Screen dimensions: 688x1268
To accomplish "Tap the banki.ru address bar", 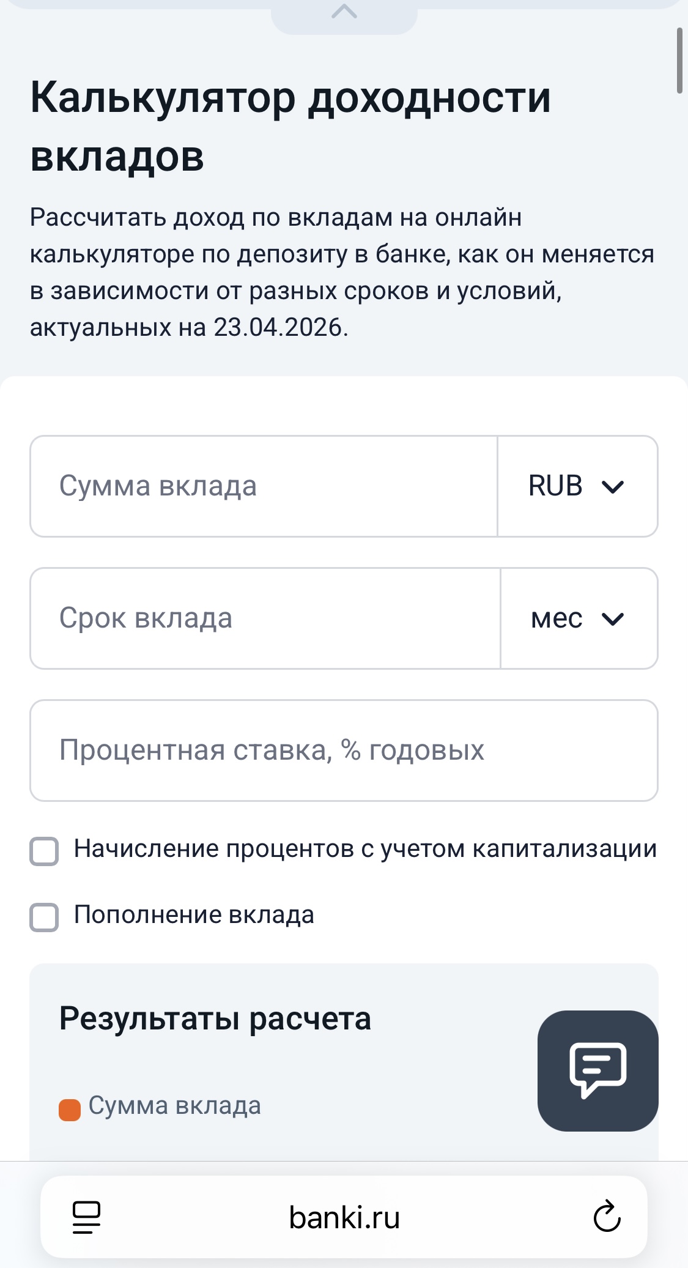I will tap(344, 1217).
